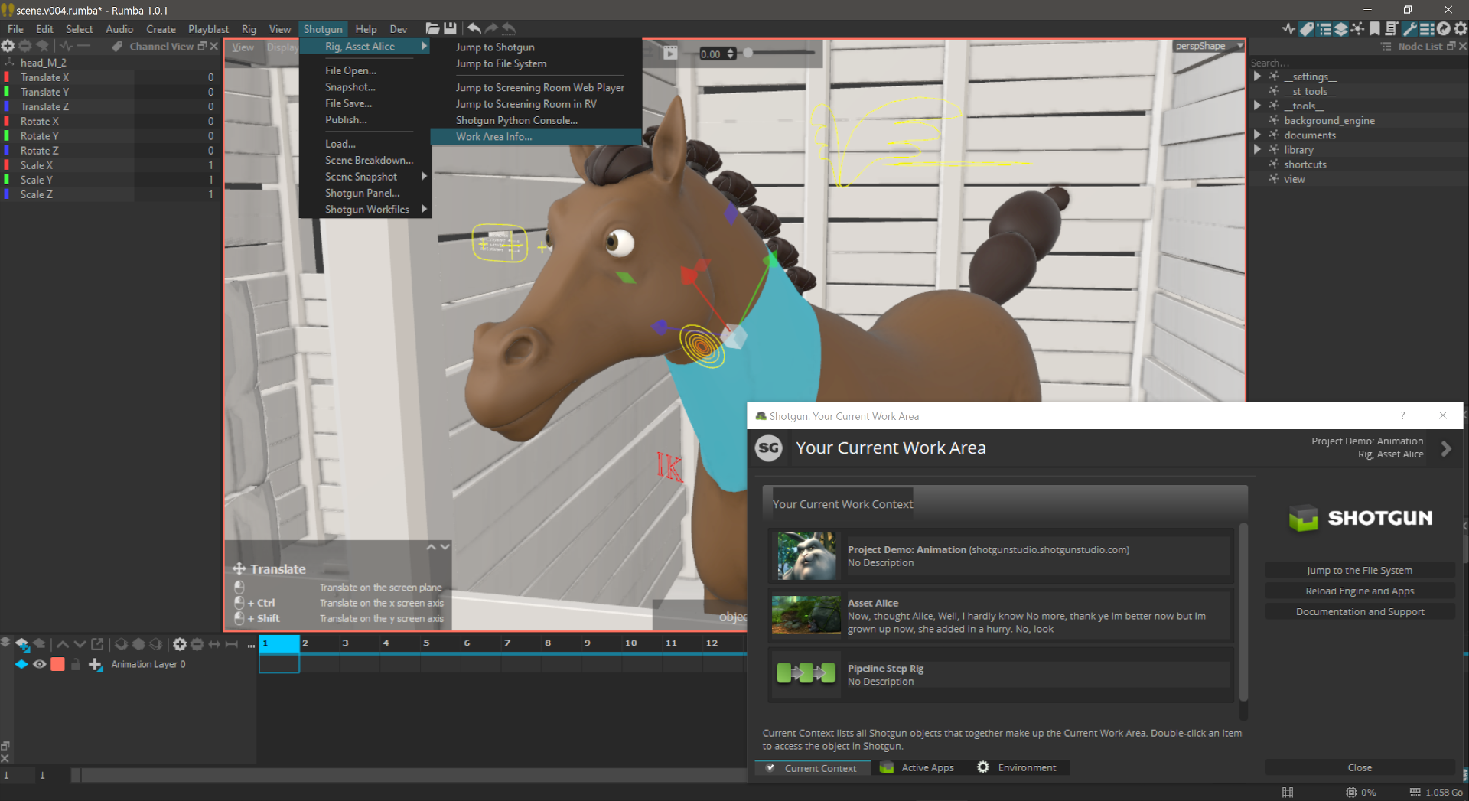Expand the documents node
The height and width of the screenshot is (801, 1469).
pos(1257,135)
